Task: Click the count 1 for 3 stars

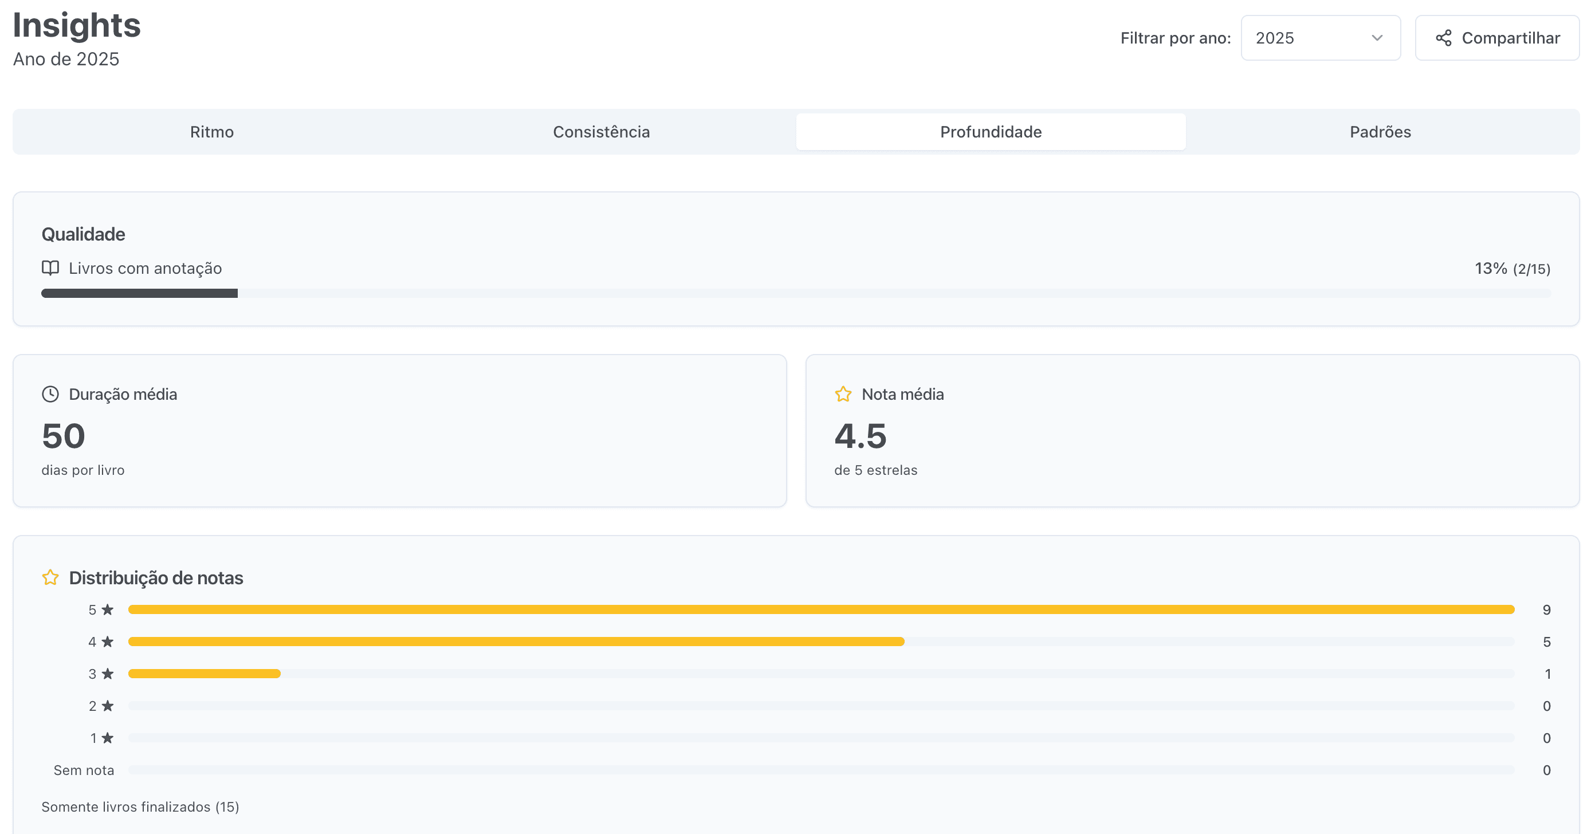Action: (x=1547, y=674)
